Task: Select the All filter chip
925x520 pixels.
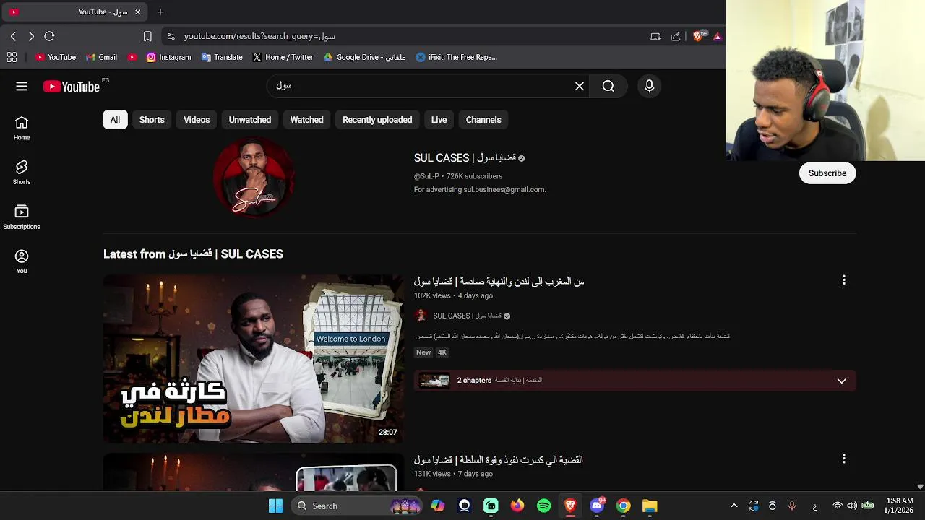Action: (x=115, y=120)
